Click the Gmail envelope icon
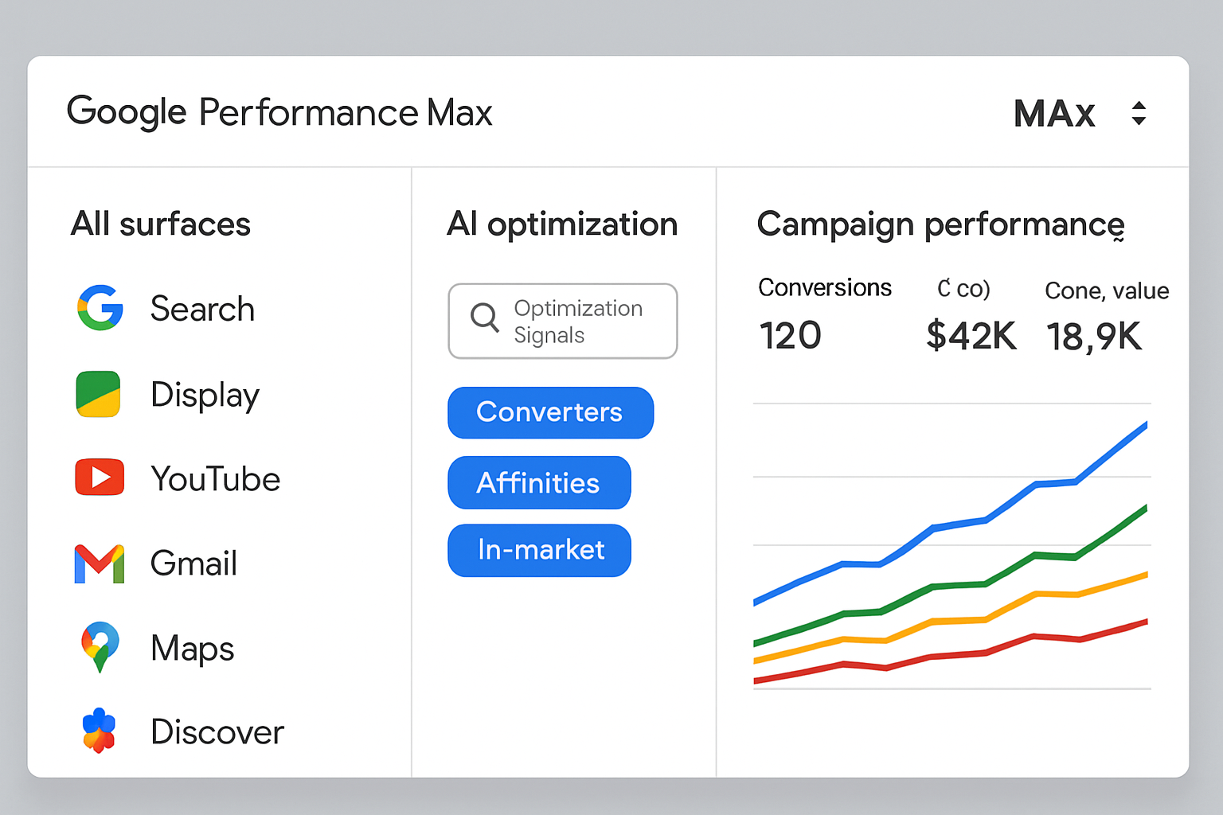The image size is (1223, 815). click(x=99, y=563)
